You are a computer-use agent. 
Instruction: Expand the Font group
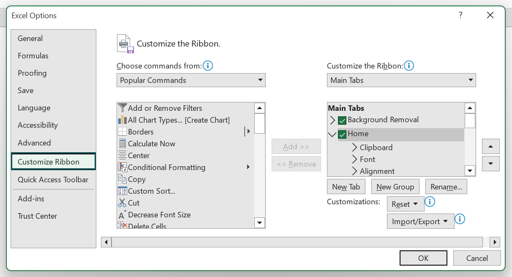(354, 159)
